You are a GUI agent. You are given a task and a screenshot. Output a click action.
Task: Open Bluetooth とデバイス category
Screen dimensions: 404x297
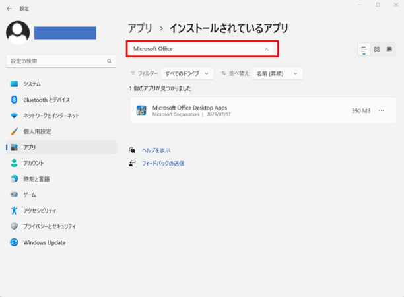[61, 100]
